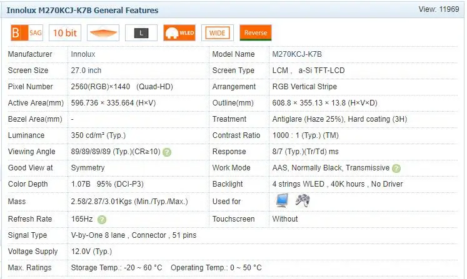Click the '596.736 × 335.664 (H×V)' active area
467x279 pixels.
114,103
